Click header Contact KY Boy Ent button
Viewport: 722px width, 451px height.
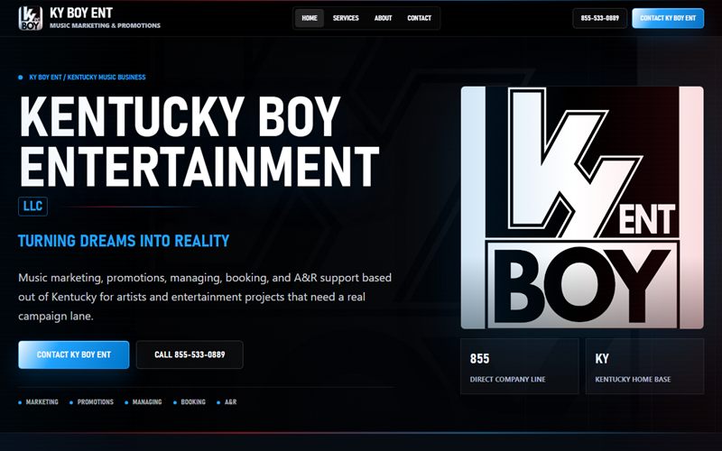668,18
